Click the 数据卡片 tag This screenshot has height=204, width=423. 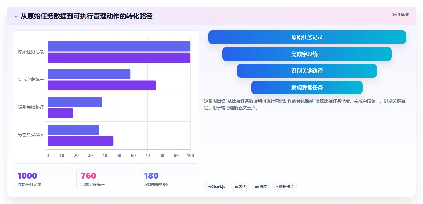point(285,187)
